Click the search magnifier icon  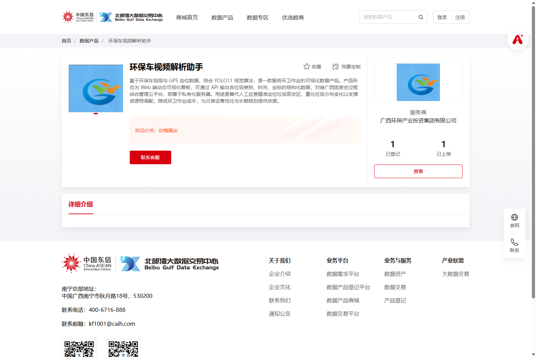pos(421,17)
